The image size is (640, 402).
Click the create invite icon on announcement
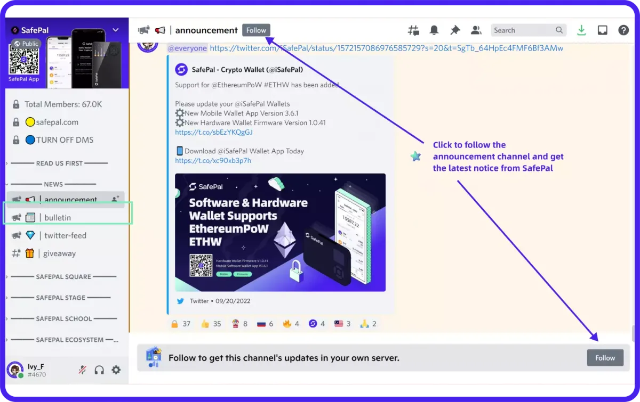coord(115,199)
